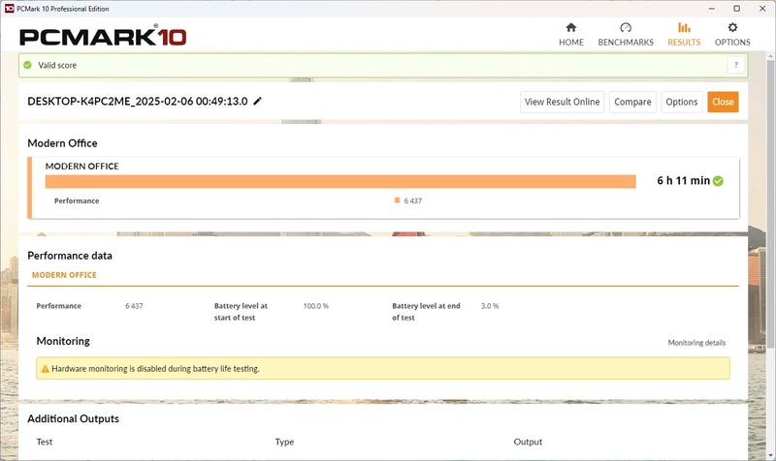The image size is (776, 461).
Task: Click the warning triangle in monitoring notice
Action: [x=45, y=369]
